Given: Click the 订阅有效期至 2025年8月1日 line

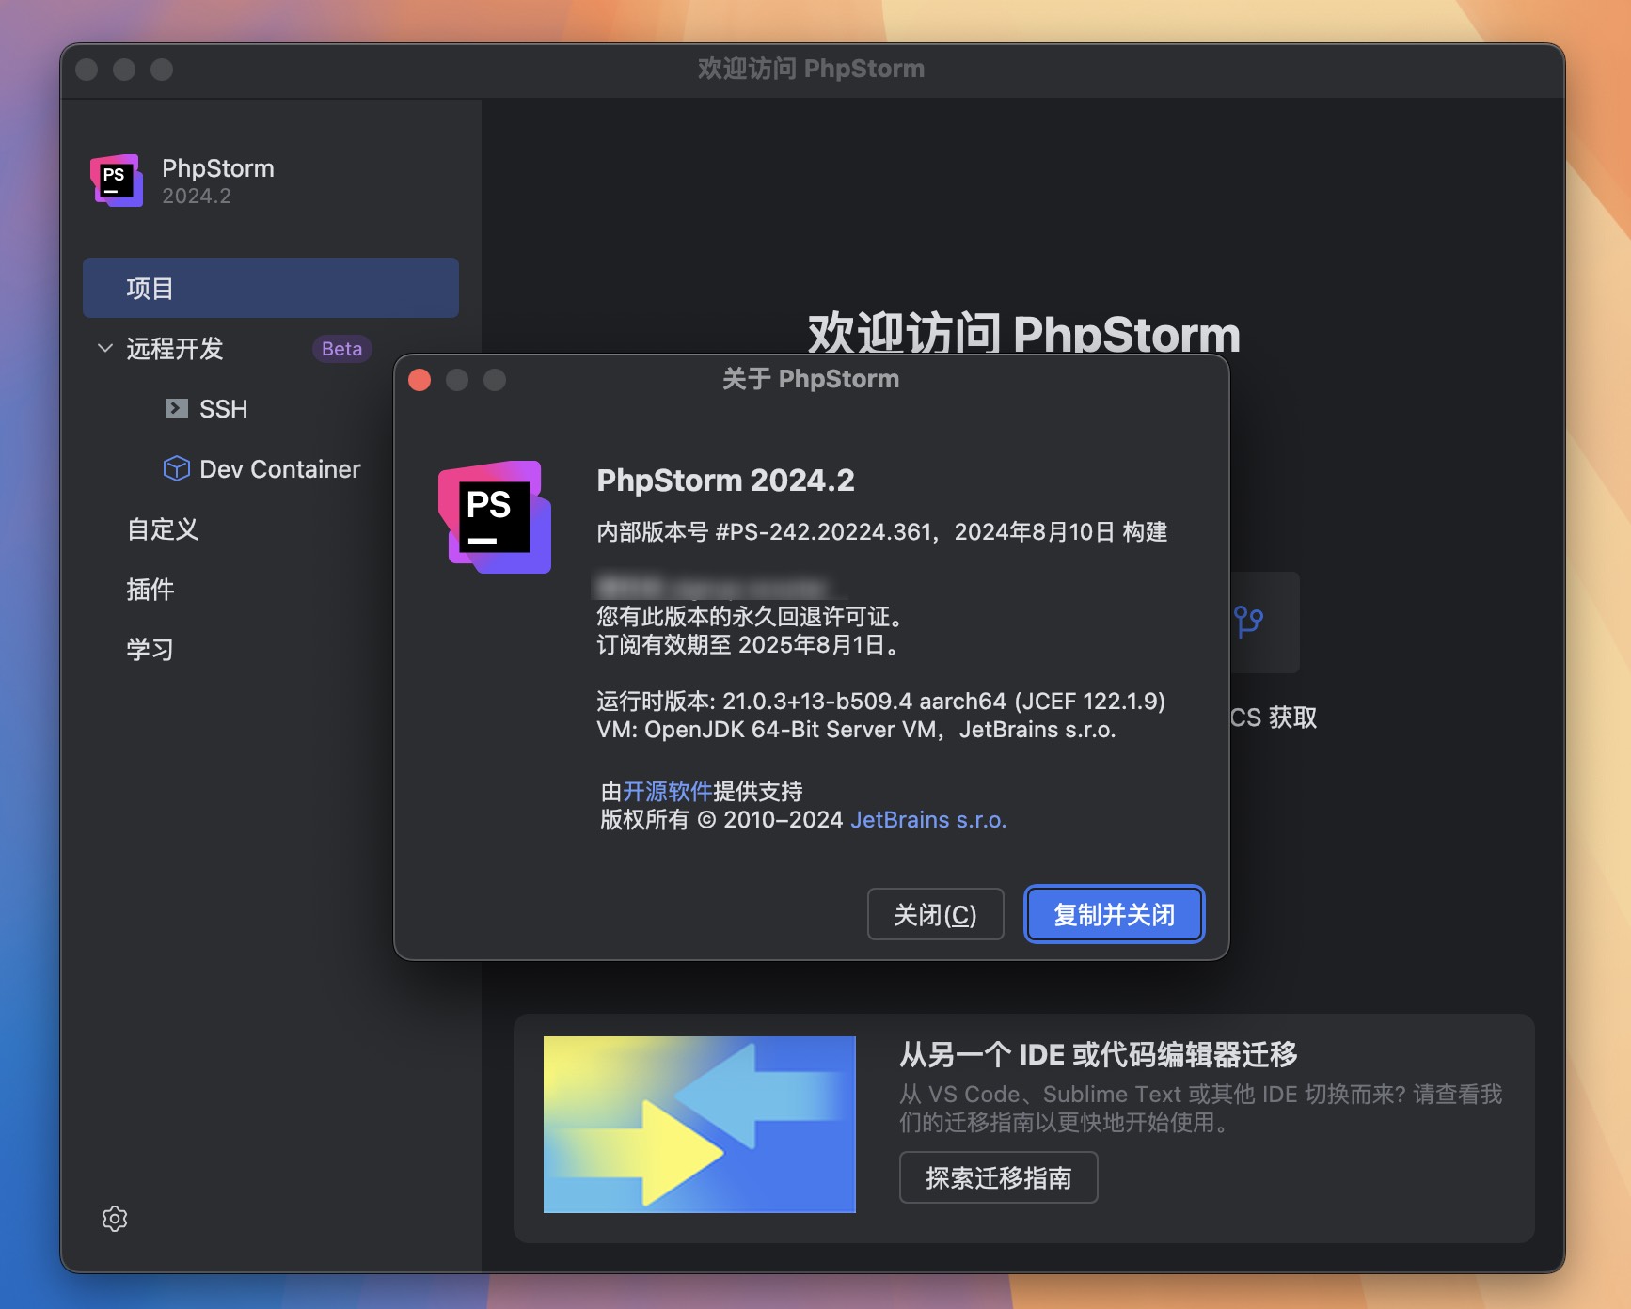Looking at the screenshot, I should [x=749, y=645].
